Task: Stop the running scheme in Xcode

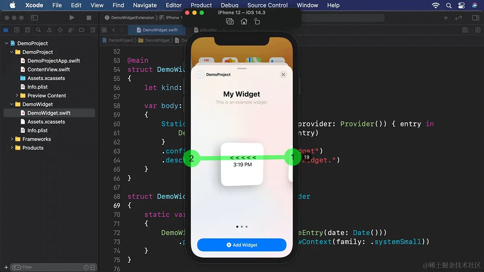Action: [89, 17]
